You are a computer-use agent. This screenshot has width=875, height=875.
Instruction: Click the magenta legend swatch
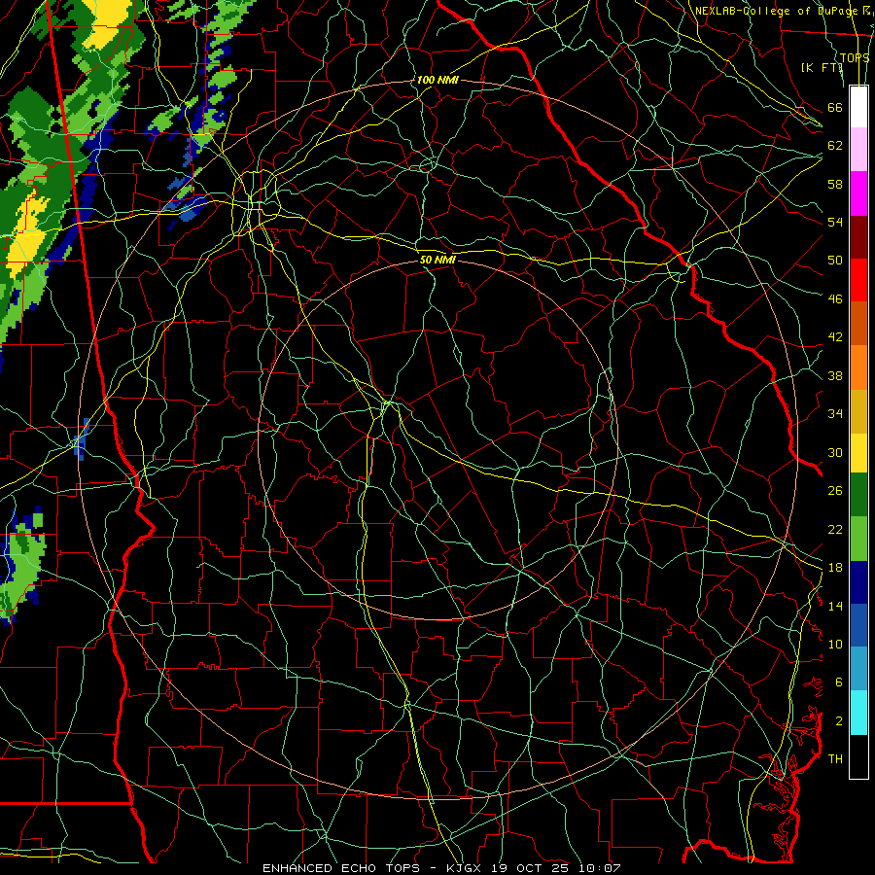(x=858, y=193)
